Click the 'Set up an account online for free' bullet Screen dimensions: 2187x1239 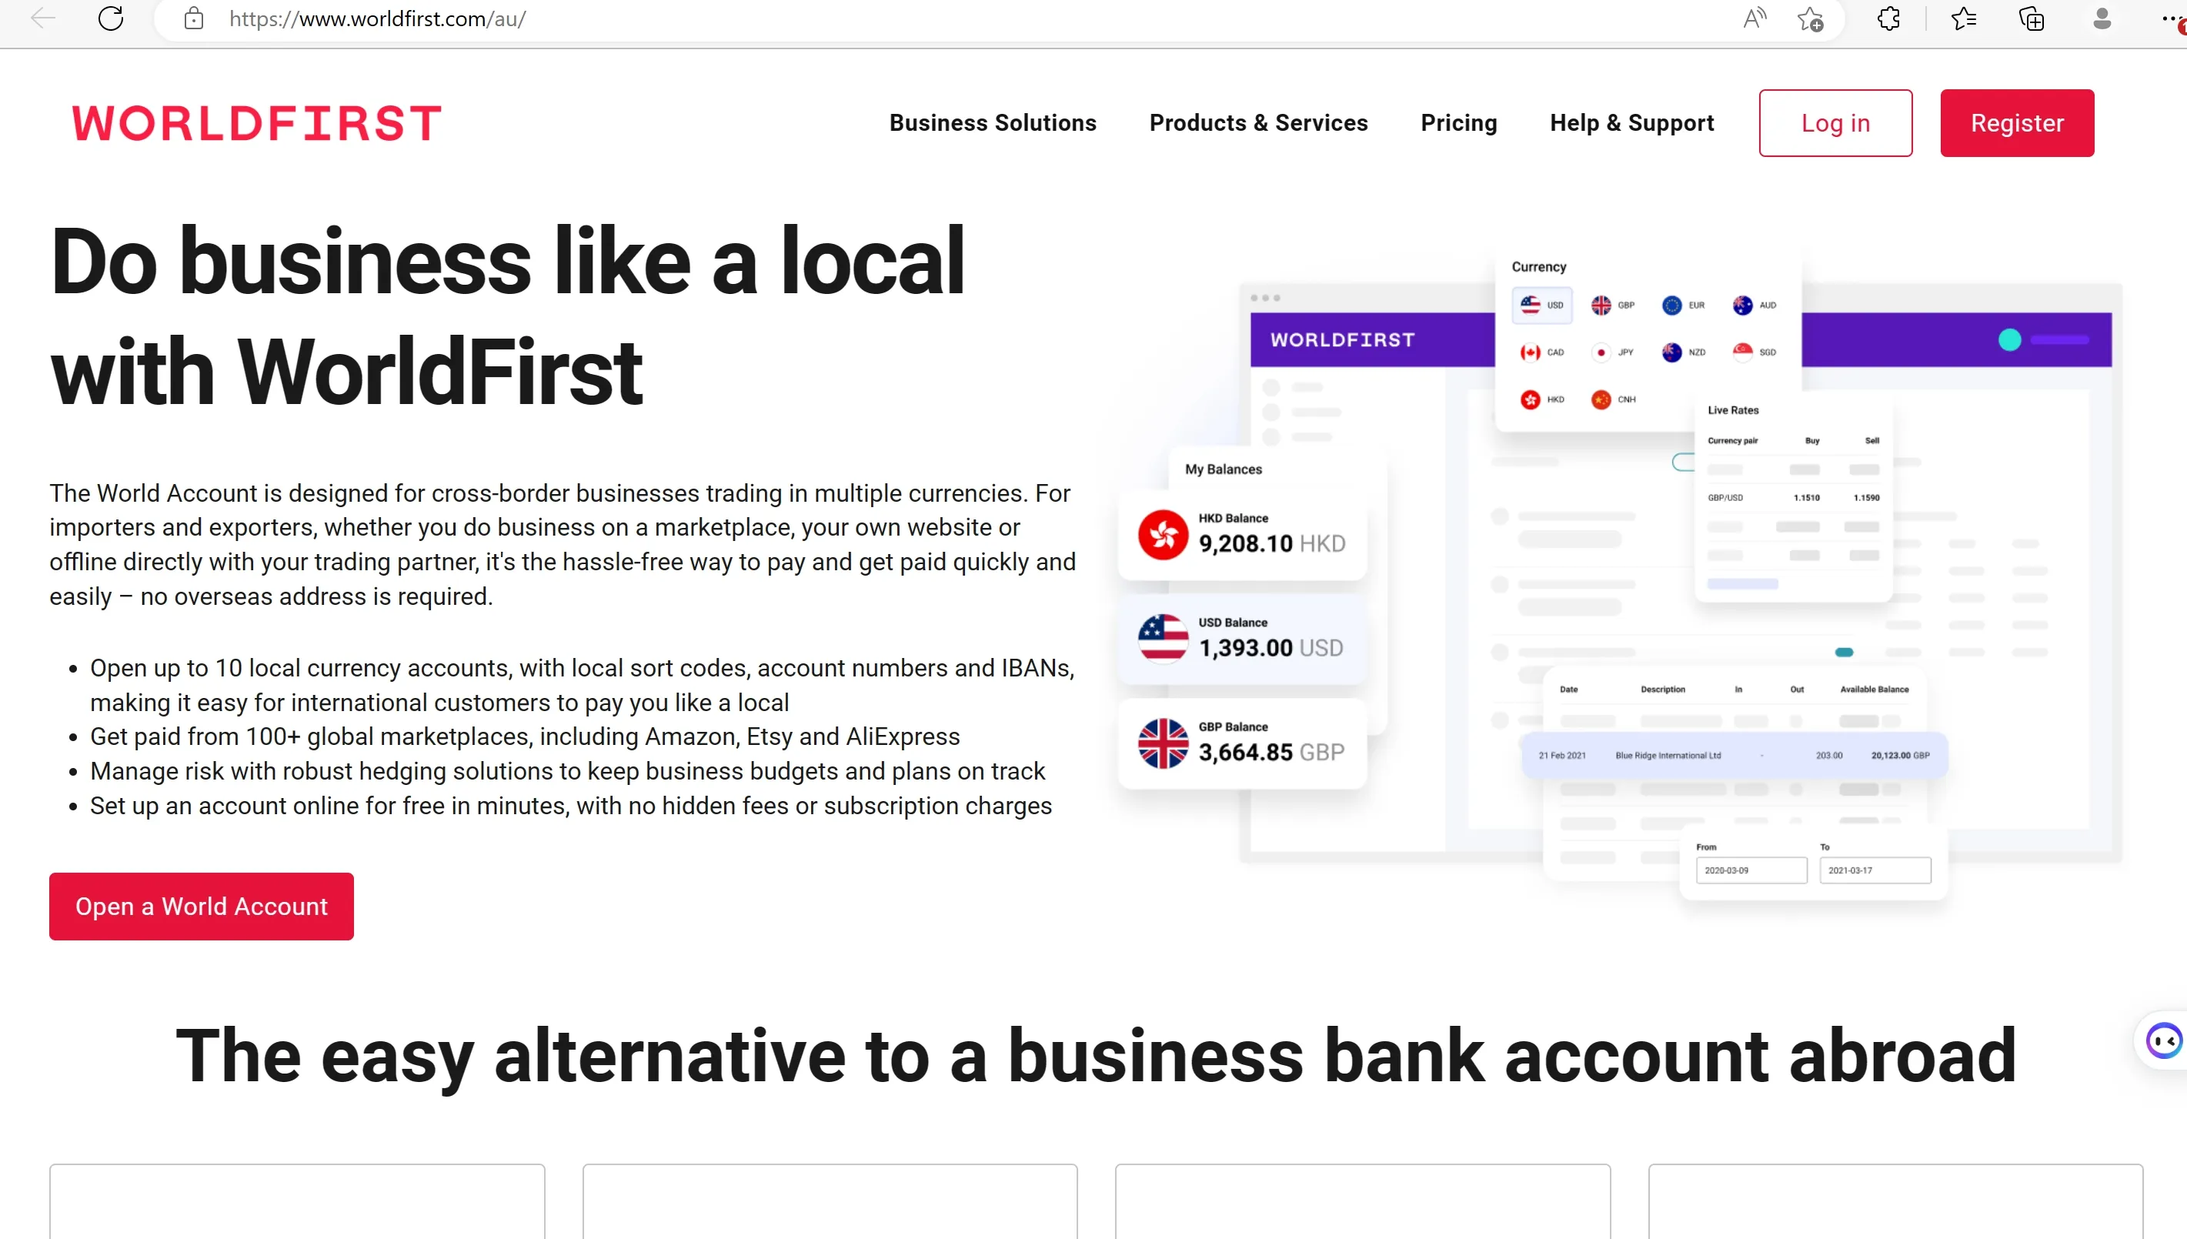coord(571,806)
